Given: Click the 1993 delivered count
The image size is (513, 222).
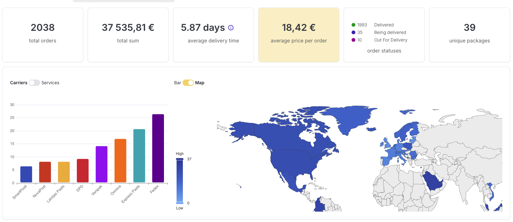Looking at the screenshot, I should click(x=362, y=25).
